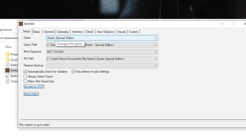
Task: Enable Always Select Game checkbox
Action: [25, 76]
